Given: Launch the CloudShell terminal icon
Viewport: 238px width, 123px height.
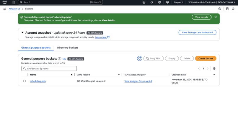Looking at the screenshot, I should [144, 2].
